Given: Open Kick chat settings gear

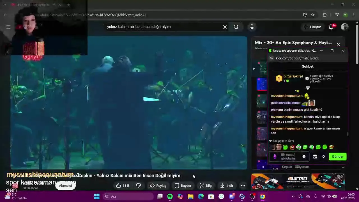Looking at the screenshot, I should tap(323, 157).
